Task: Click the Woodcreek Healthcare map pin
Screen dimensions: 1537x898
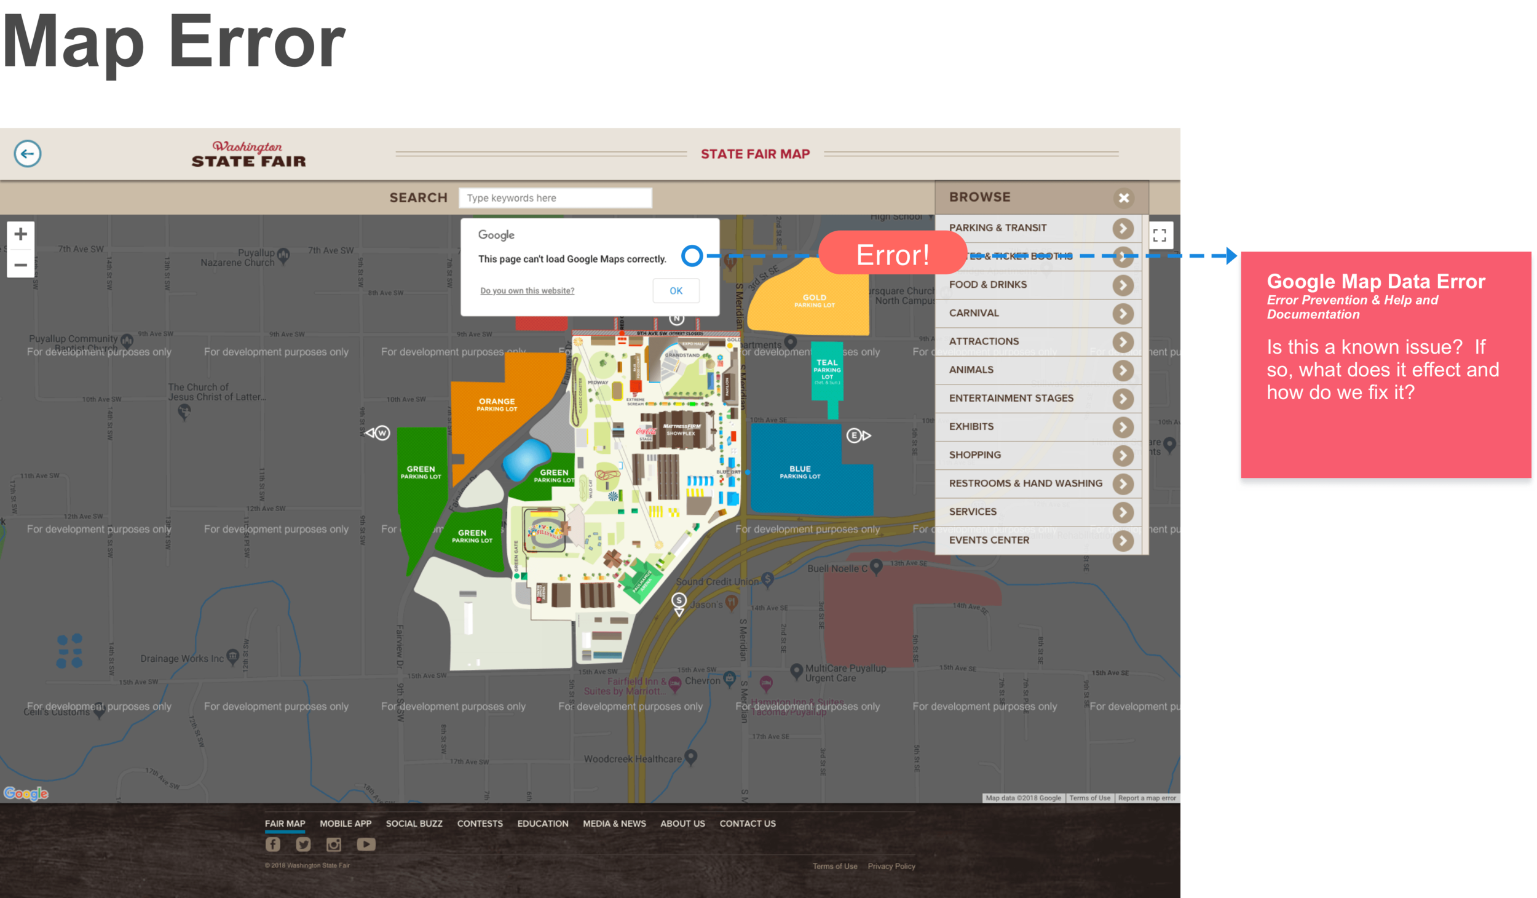Action: pyautogui.click(x=691, y=757)
